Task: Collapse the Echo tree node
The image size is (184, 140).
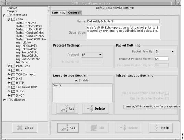Action: (9, 20)
